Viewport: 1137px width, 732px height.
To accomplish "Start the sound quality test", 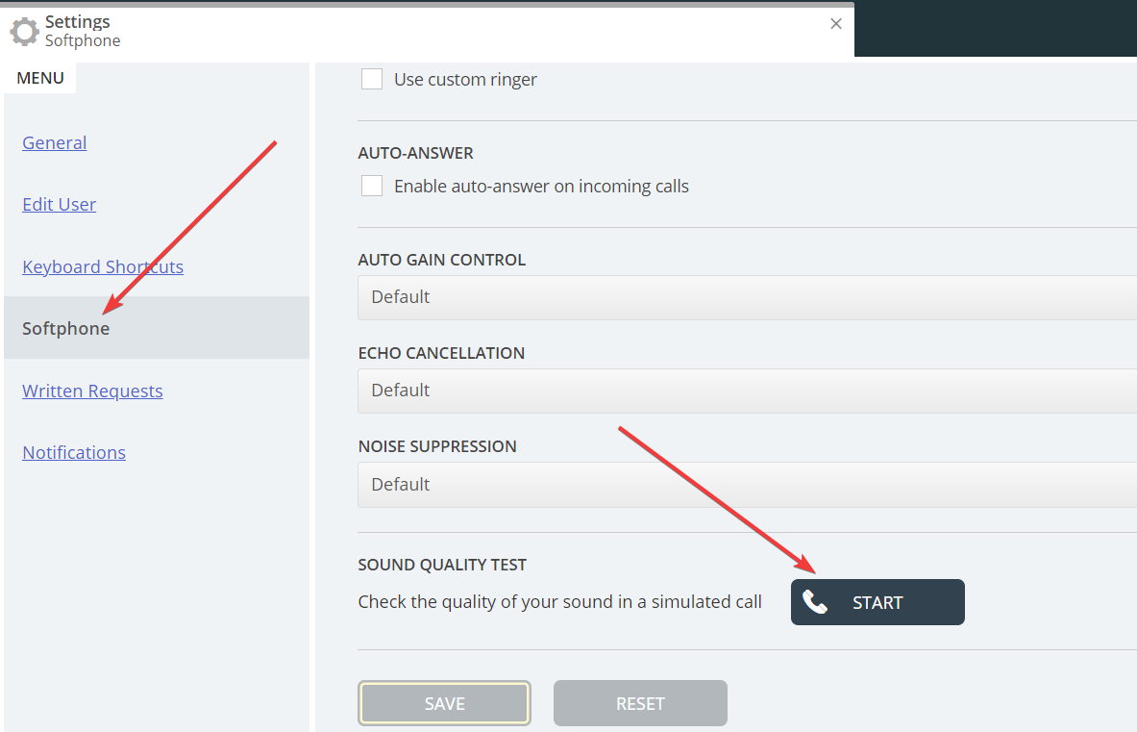I will click(x=877, y=602).
